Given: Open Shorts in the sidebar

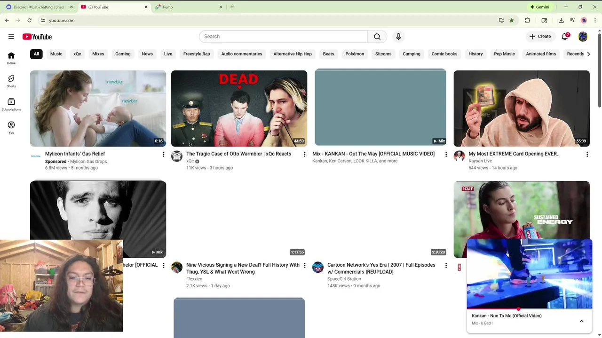Looking at the screenshot, I should pyautogui.click(x=11, y=81).
